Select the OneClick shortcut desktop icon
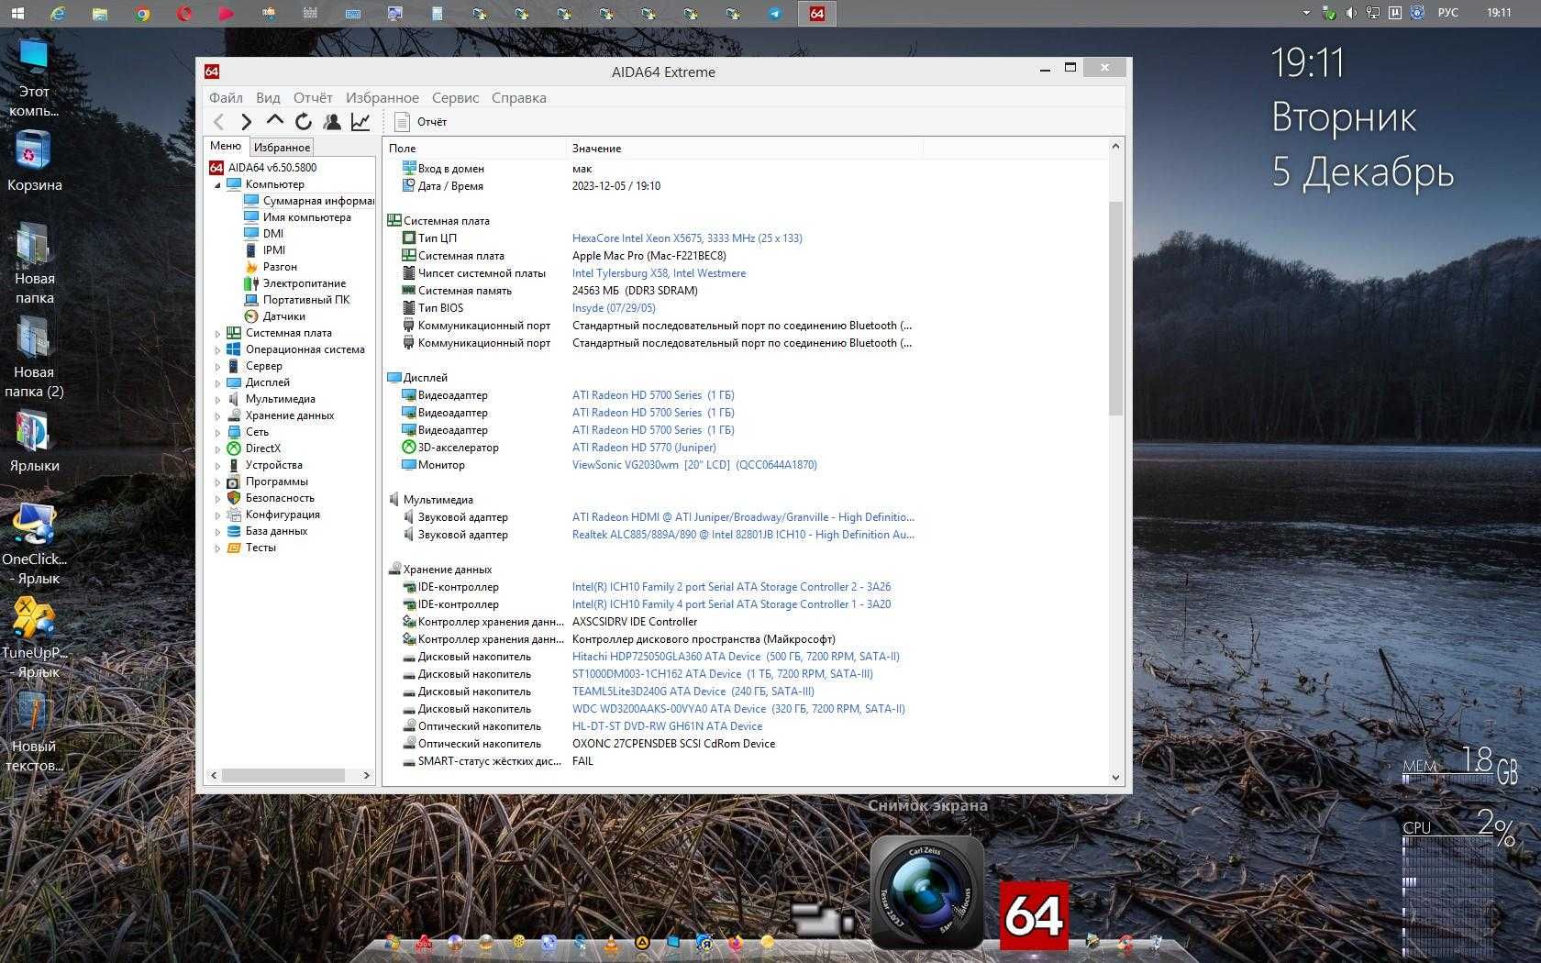 coord(34,544)
